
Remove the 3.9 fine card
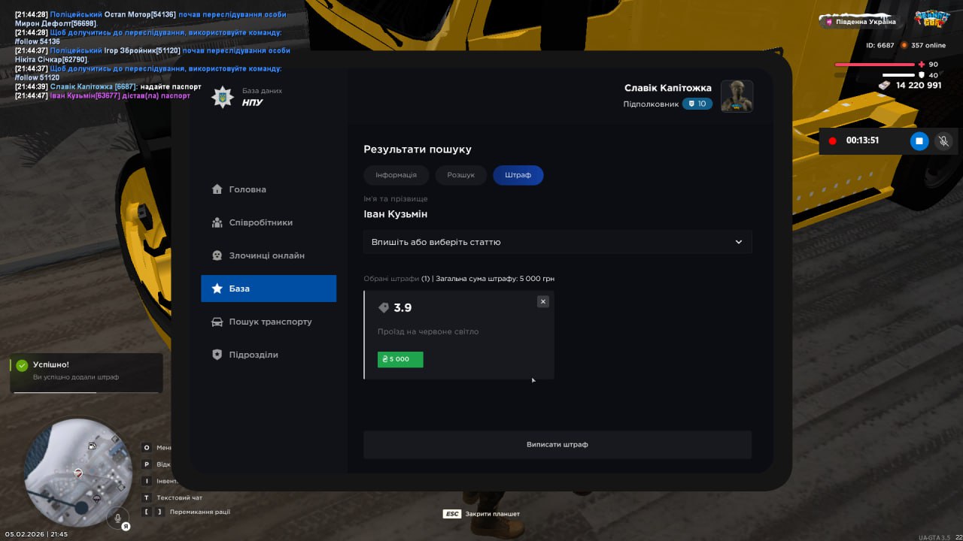(543, 301)
